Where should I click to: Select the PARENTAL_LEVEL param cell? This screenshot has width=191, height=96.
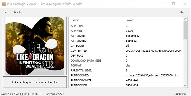coord(96,70)
